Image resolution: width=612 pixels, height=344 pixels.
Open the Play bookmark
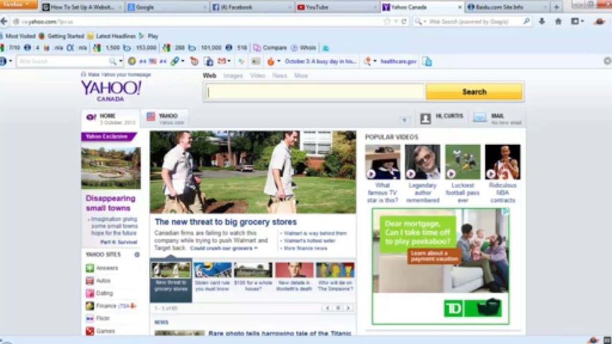pos(149,36)
